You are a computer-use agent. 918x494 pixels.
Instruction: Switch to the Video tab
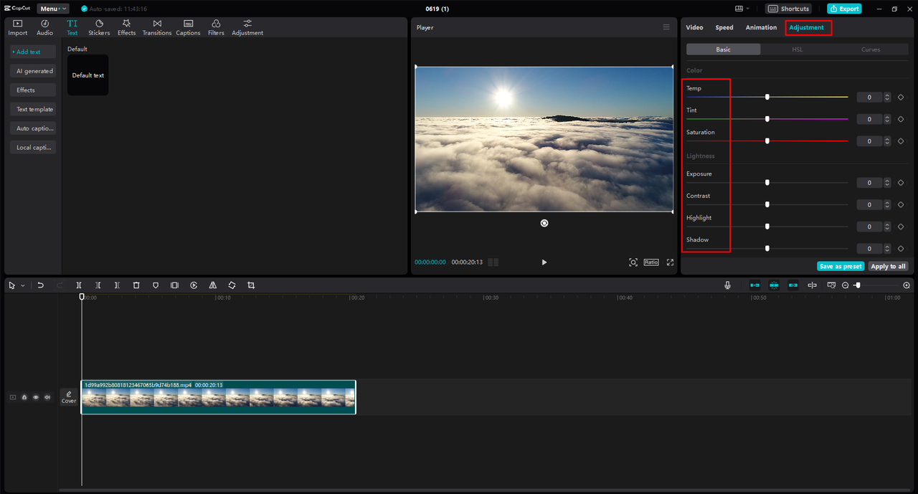click(x=694, y=27)
